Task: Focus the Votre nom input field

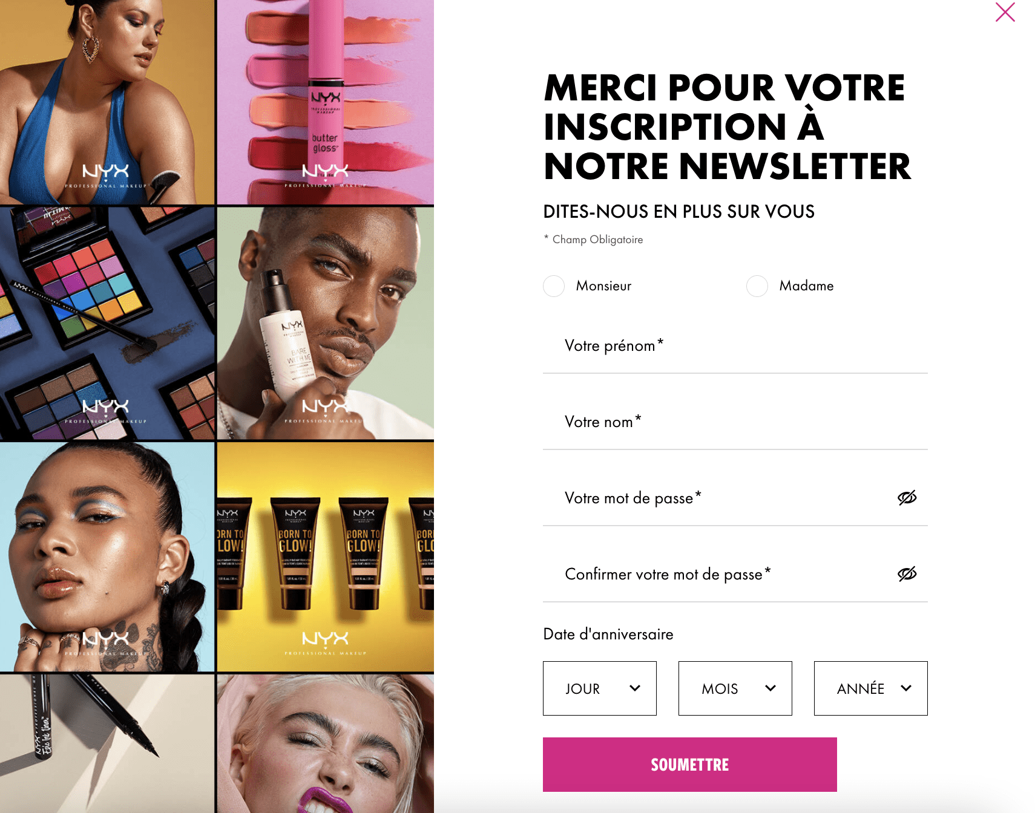Action: pos(735,422)
